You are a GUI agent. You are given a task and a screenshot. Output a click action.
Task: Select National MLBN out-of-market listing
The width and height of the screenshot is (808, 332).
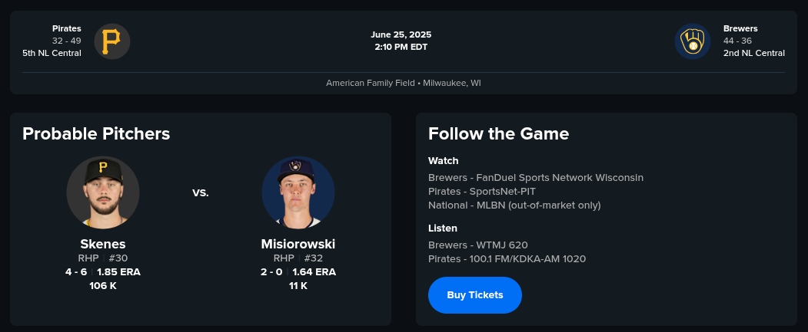click(514, 205)
